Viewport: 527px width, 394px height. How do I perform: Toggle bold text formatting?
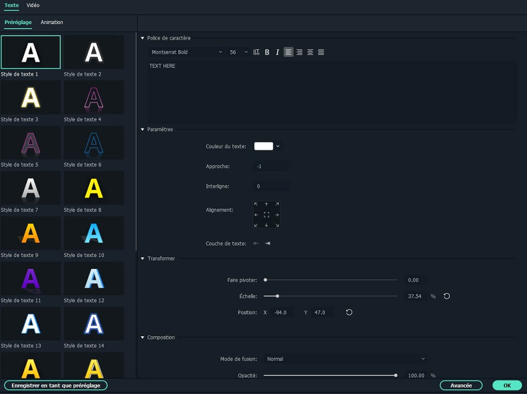tap(267, 52)
